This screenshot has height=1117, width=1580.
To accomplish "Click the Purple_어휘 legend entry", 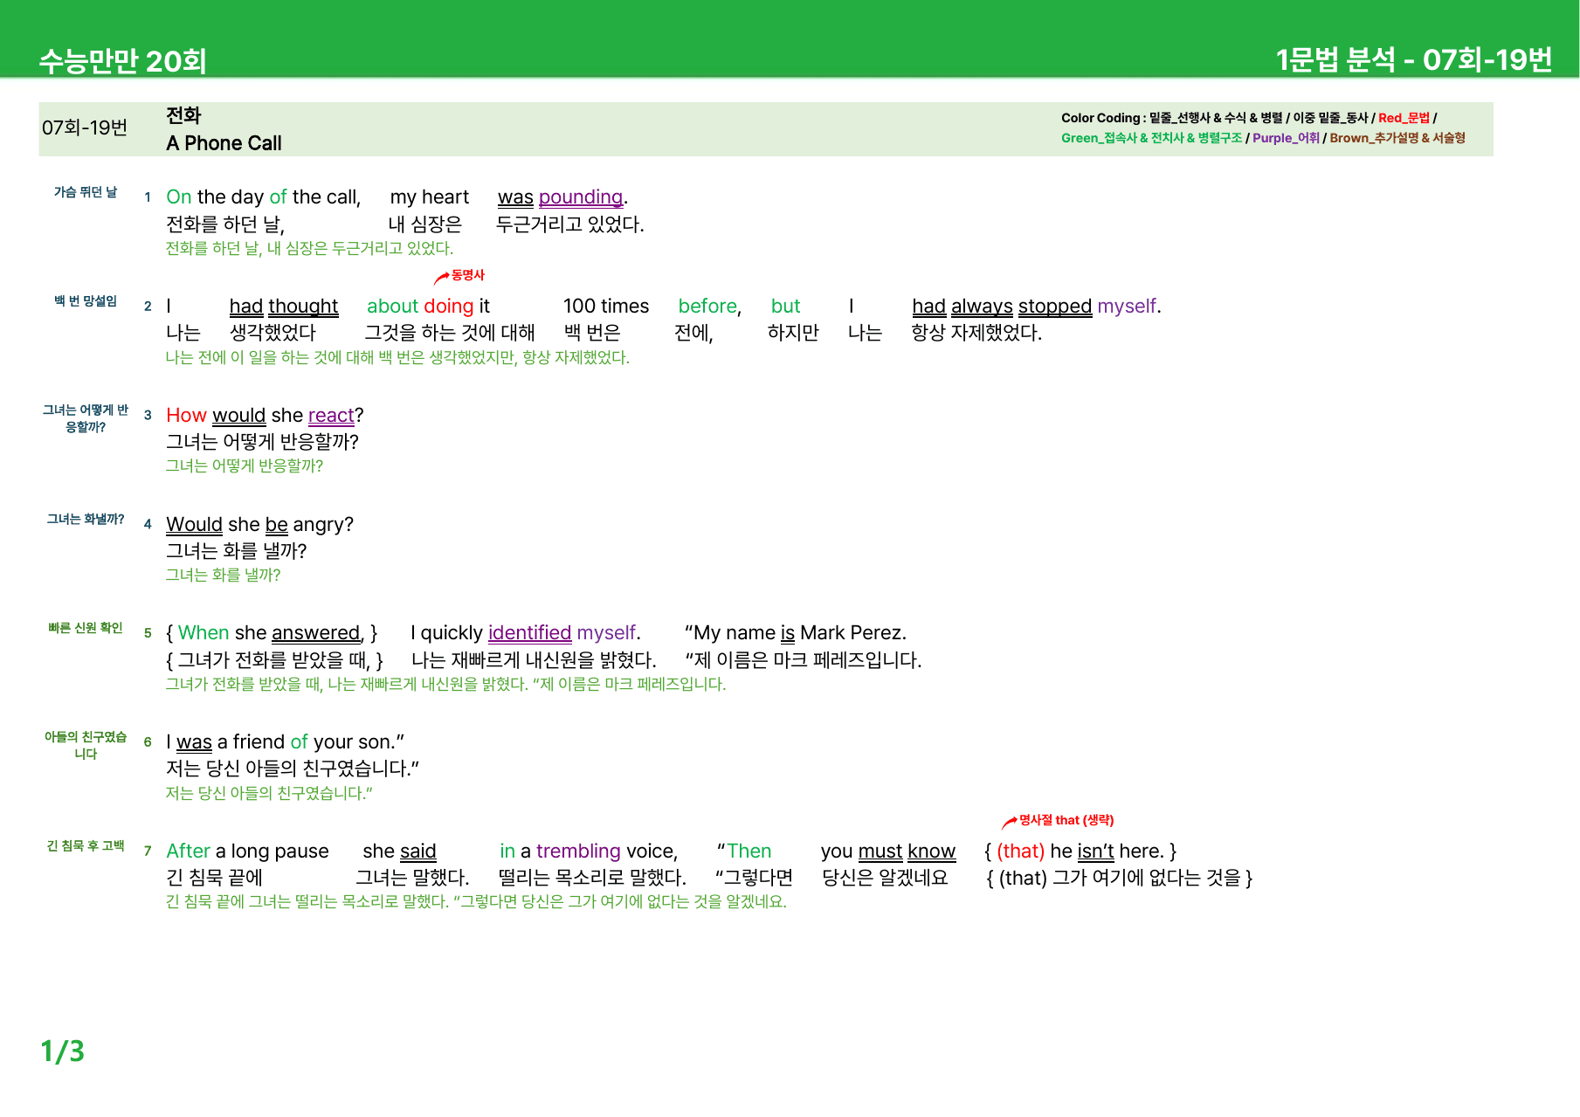I will point(1286,138).
